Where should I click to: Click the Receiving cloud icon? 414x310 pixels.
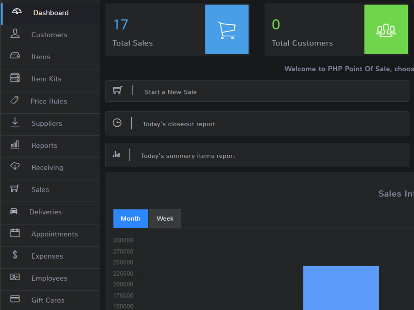[15, 166]
